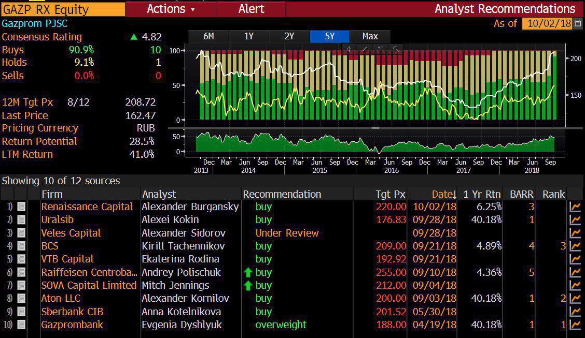This screenshot has width=585, height=338.
Task: Show performance chart icon for Gazprombank
Action: coord(575,325)
